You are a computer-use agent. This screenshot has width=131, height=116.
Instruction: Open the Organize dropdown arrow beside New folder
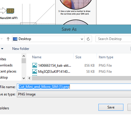coord(2,49)
